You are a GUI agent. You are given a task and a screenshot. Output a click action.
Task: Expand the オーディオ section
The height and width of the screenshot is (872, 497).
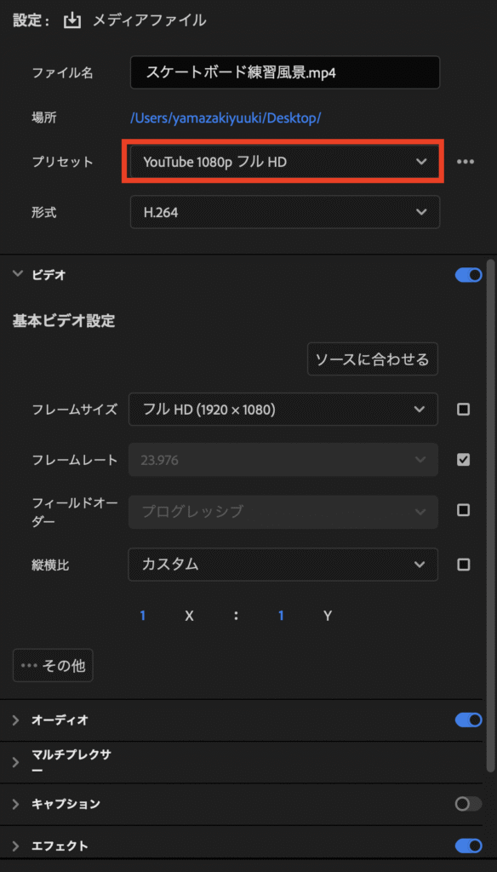[16, 720]
